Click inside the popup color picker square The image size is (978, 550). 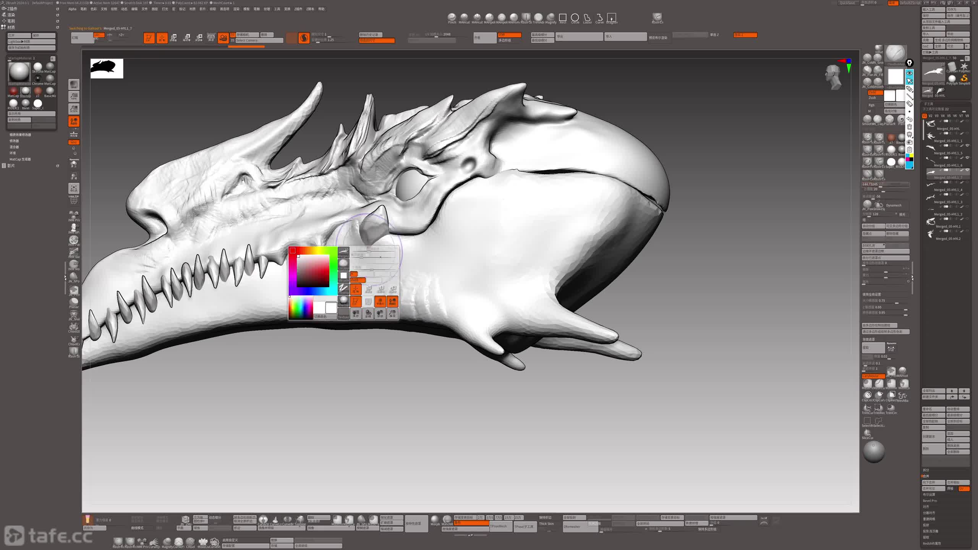pyautogui.click(x=313, y=271)
